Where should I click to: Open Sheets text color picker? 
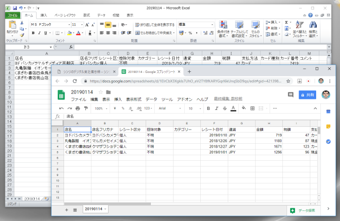(x=234, y=108)
